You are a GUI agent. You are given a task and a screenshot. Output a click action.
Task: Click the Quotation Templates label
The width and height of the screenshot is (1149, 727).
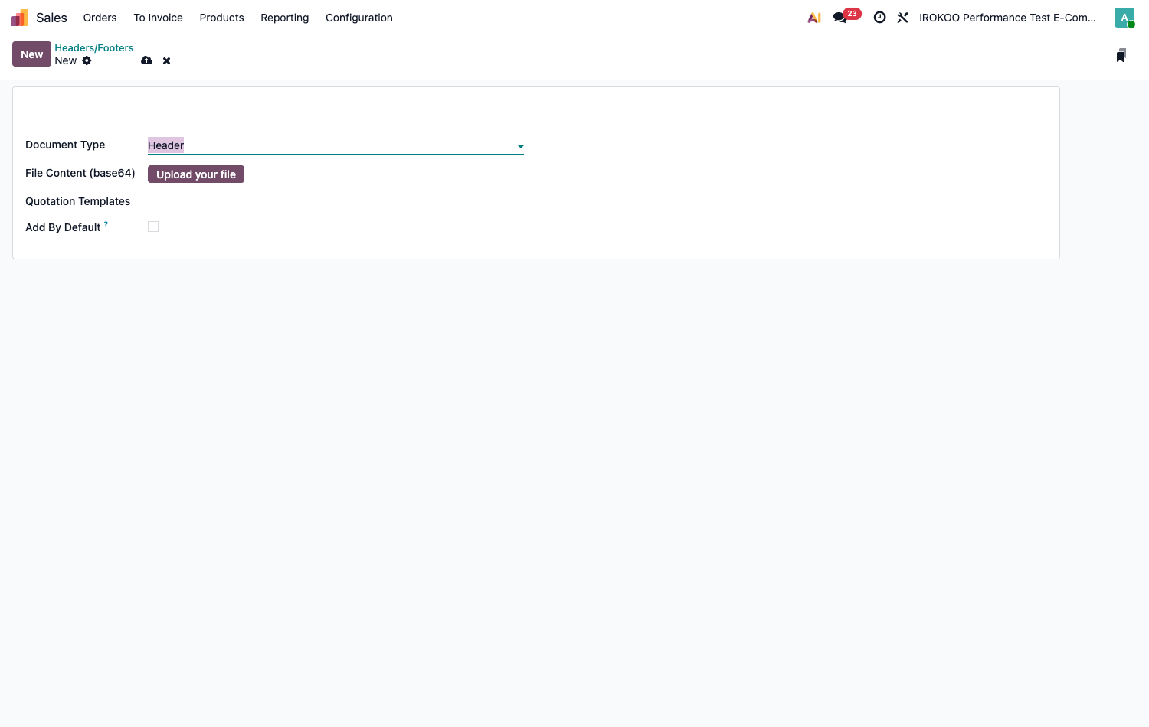coord(77,201)
